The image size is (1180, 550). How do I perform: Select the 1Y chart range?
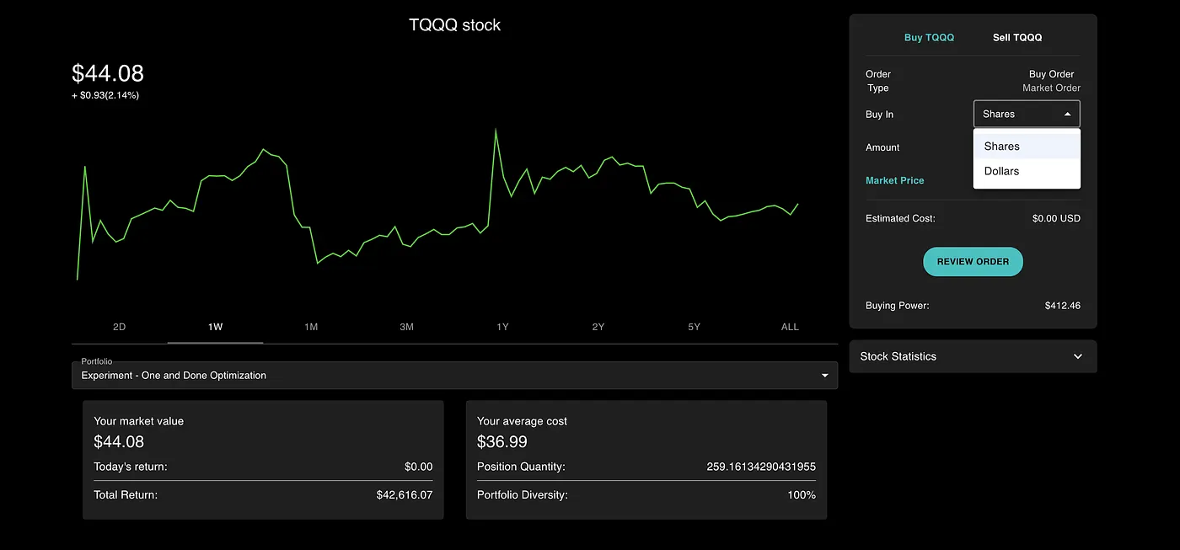pyautogui.click(x=502, y=327)
